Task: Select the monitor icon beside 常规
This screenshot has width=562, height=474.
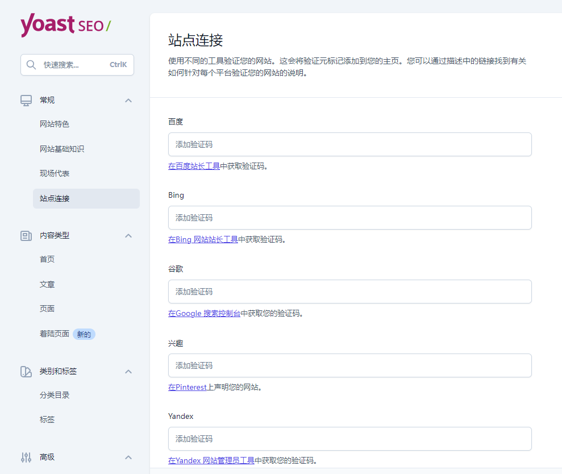Action: coord(26,100)
